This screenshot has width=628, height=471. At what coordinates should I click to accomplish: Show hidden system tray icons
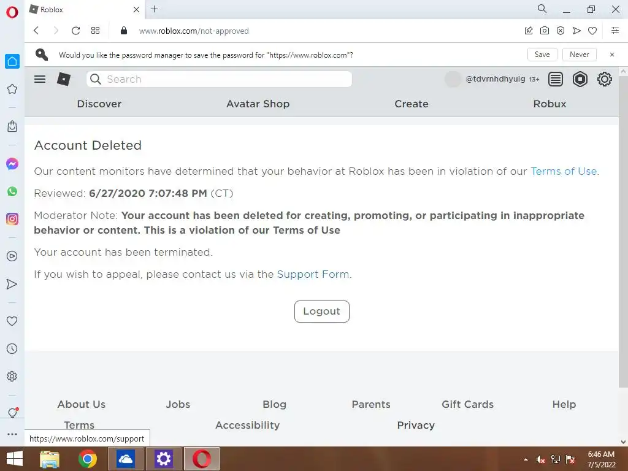[526, 459]
